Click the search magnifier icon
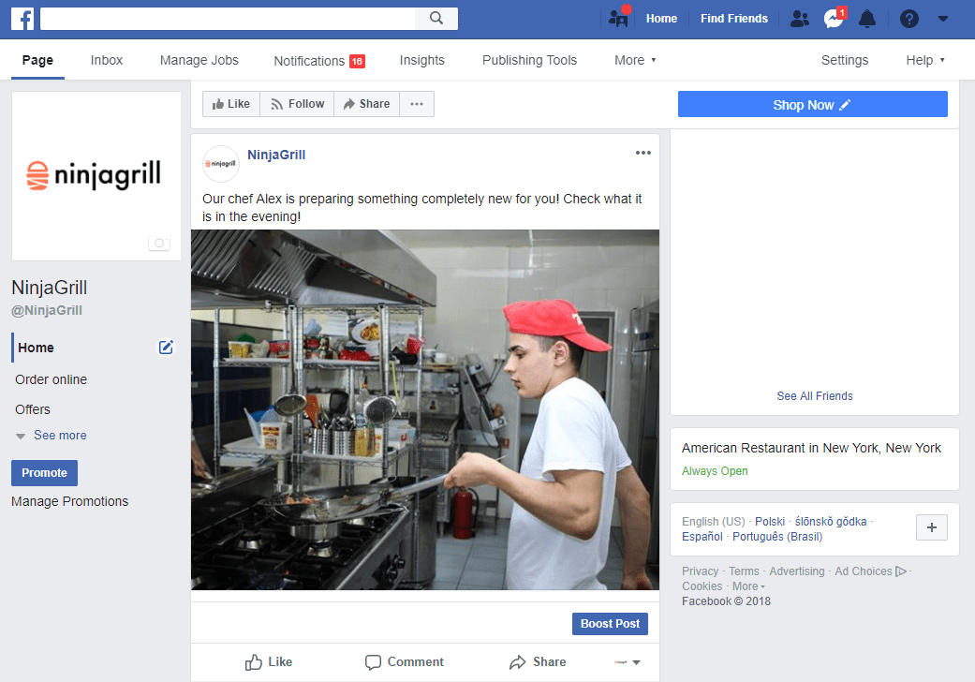The image size is (975, 682). 436,18
